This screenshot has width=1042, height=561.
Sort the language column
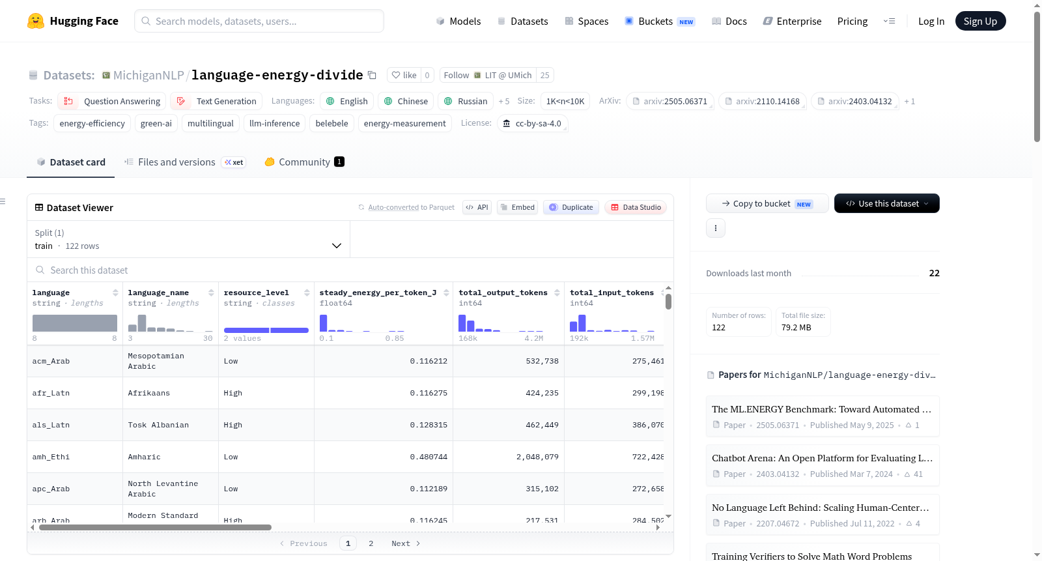pyautogui.click(x=115, y=293)
